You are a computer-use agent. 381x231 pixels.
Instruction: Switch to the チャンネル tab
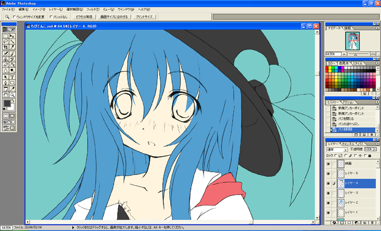(348, 144)
